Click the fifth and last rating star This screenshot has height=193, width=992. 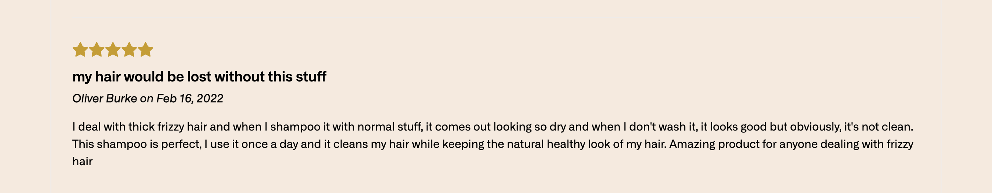pos(145,49)
